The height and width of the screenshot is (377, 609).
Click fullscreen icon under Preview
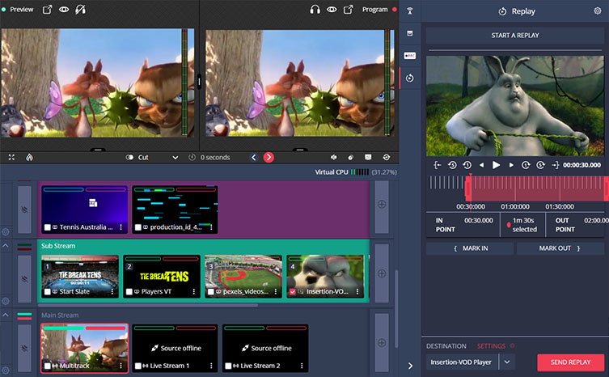(11, 158)
